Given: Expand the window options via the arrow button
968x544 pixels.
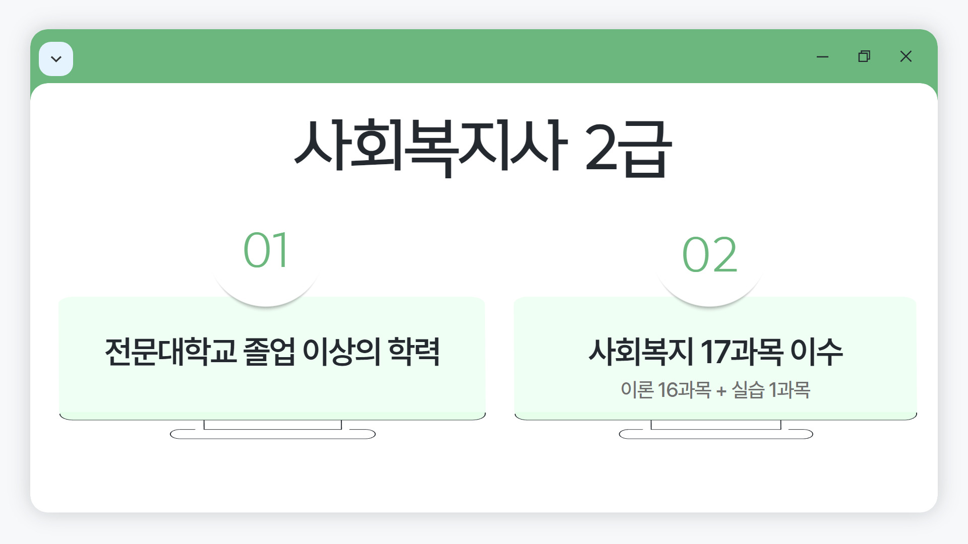Looking at the screenshot, I should point(56,58).
